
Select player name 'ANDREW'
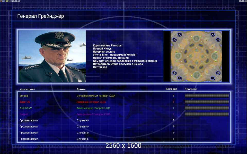tap(26, 108)
